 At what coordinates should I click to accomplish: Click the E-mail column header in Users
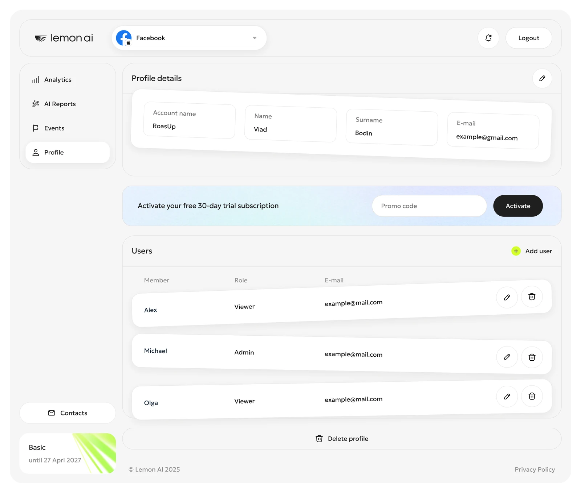coord(334,280)
